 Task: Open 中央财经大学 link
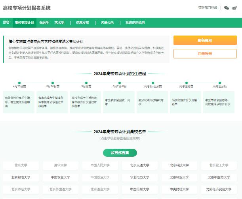click(179, 189)
